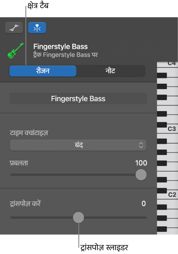This screenshot has width=178, height=254.
Task: Switch to the रीजन tab
Action: pos(43,71)
